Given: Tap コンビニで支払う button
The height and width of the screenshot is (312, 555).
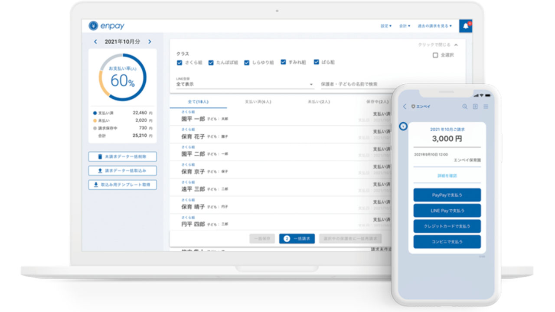Looking at the screenshot, I should pyautogui.click(x=447, y=242).
